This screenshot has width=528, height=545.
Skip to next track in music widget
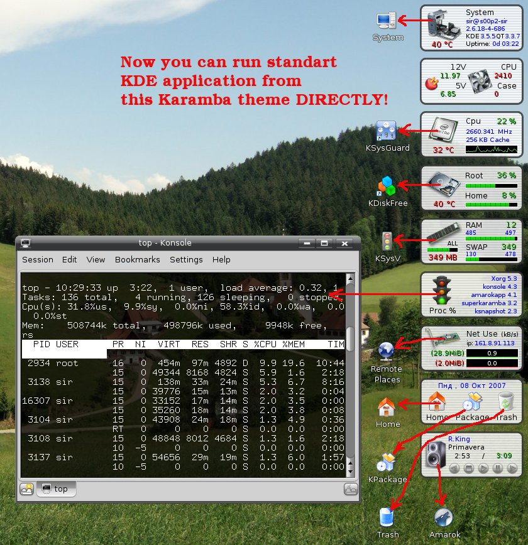pos(512,468)
